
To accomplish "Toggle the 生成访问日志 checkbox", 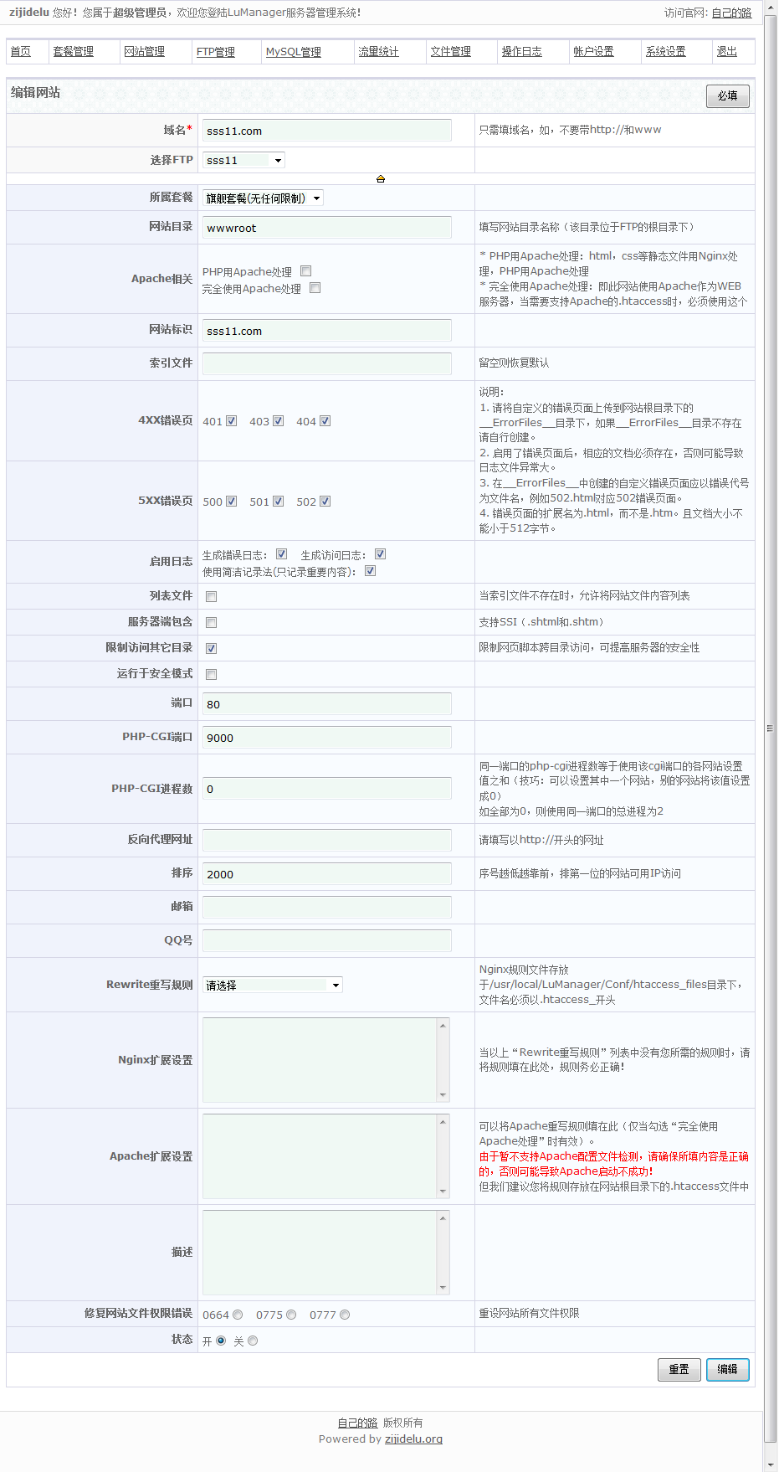I will [x=381, y=554].
